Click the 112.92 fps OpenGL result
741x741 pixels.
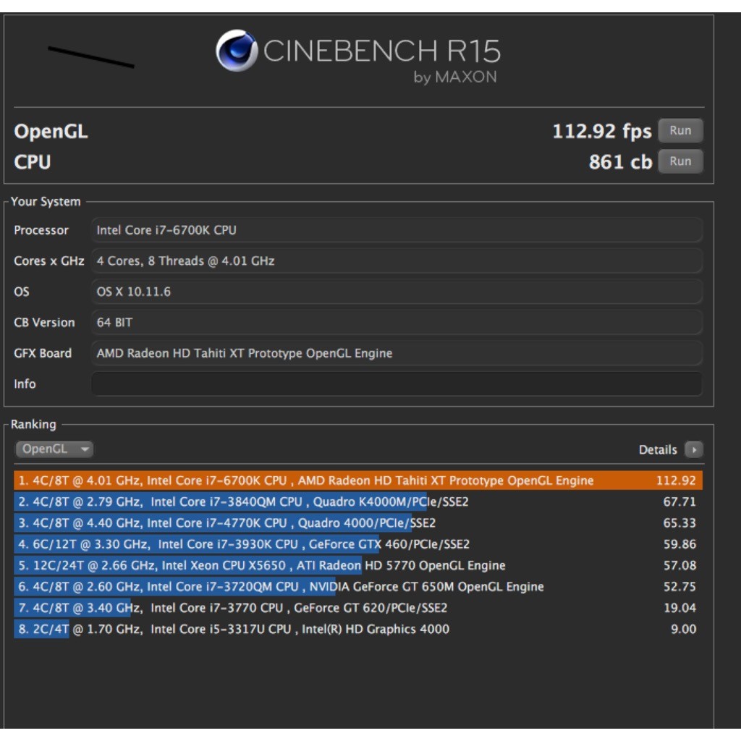coord(601,131)
